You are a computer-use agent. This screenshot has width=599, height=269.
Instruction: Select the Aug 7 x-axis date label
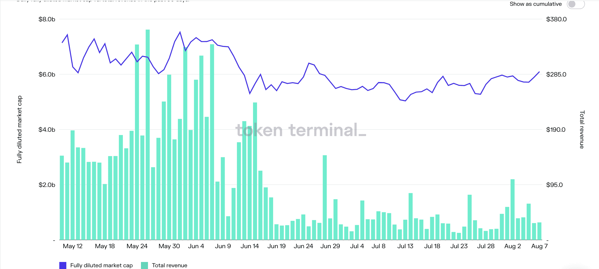[539, 246]
